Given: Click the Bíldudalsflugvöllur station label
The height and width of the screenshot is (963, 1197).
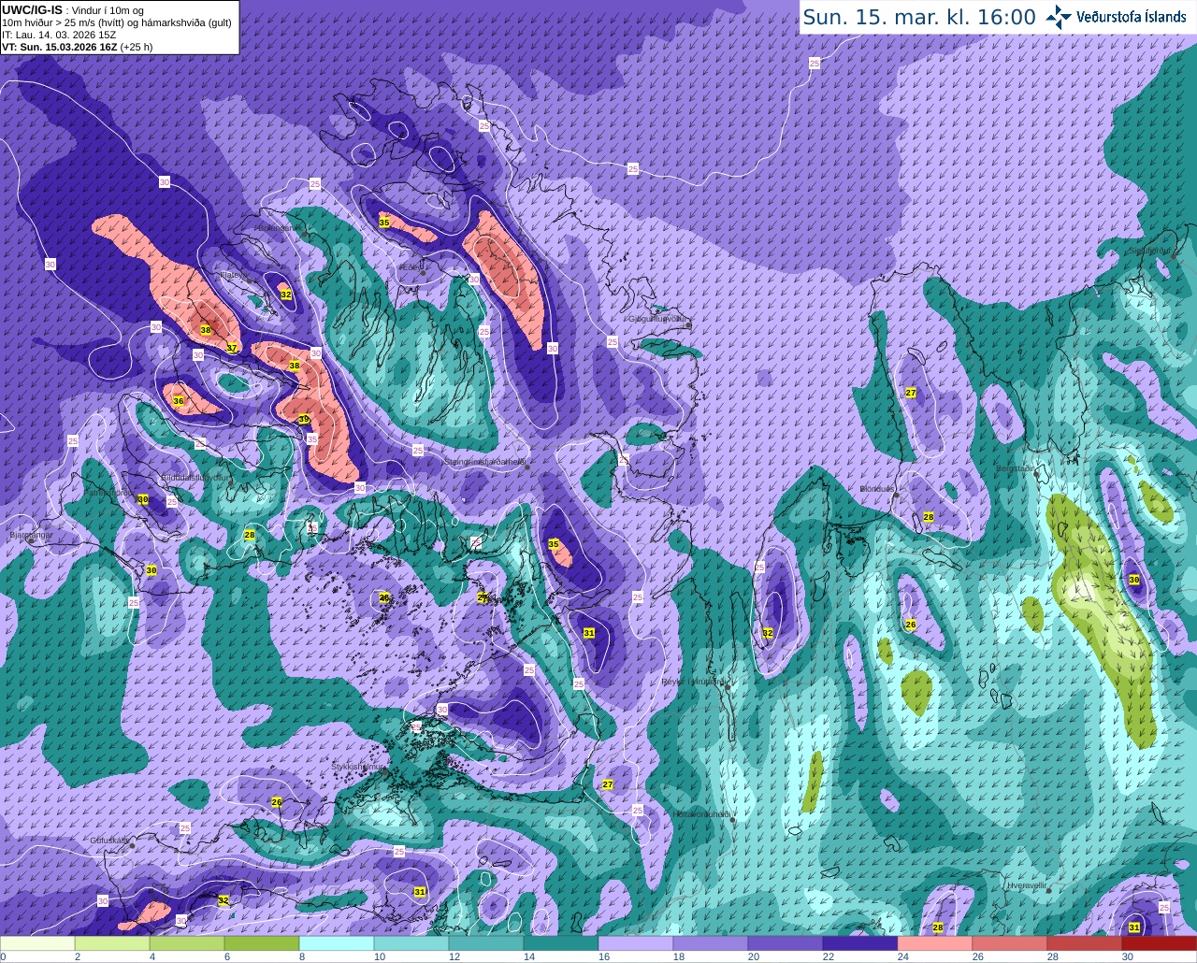Looking at the screenshot, I should (x=194, y=477).
